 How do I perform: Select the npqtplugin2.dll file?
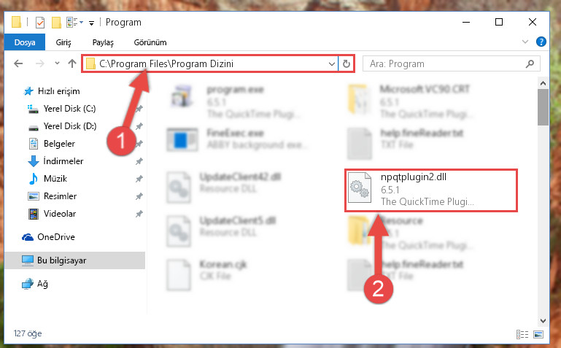(430, 190)
